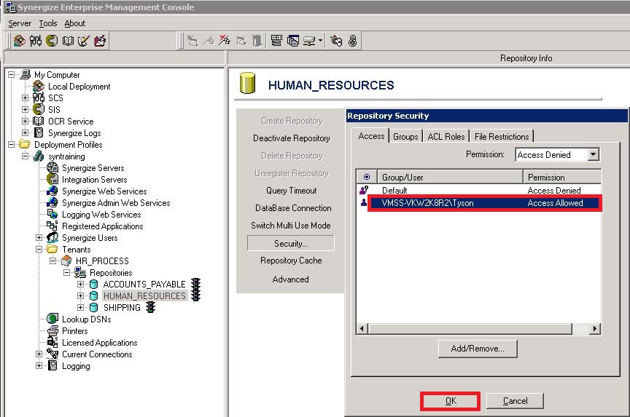This screenshot has width=630, height=417.
Task: Click the red notepad toolbar icon
Action: pos(100,41)
